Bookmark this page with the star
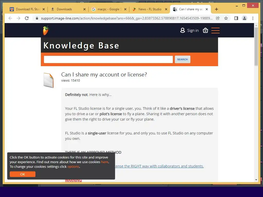The width and height of the screenshot is (263, 197). (226, 18)
